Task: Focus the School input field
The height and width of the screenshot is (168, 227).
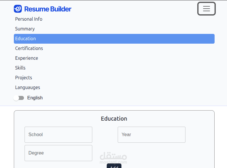Action: [58, 135]
